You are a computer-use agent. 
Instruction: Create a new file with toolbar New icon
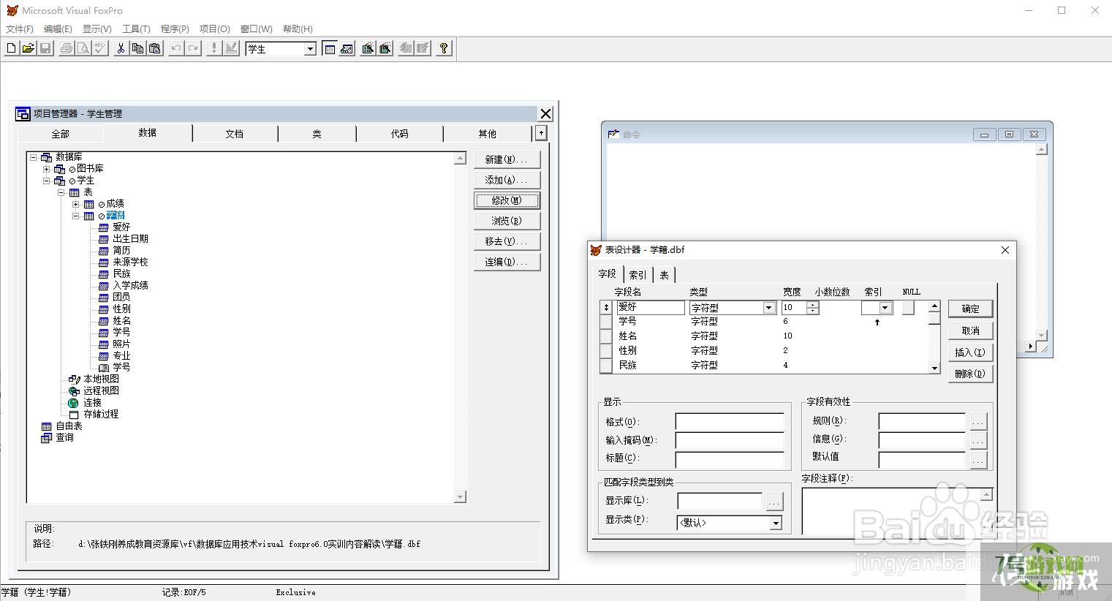pos(11,48)
